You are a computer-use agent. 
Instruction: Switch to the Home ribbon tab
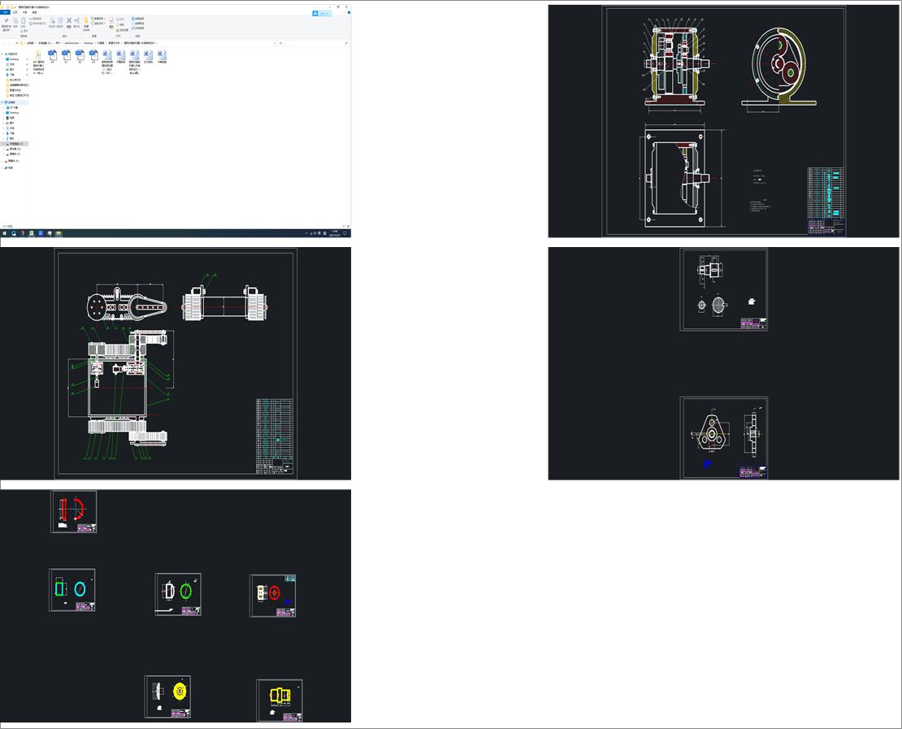click(15, 12)
